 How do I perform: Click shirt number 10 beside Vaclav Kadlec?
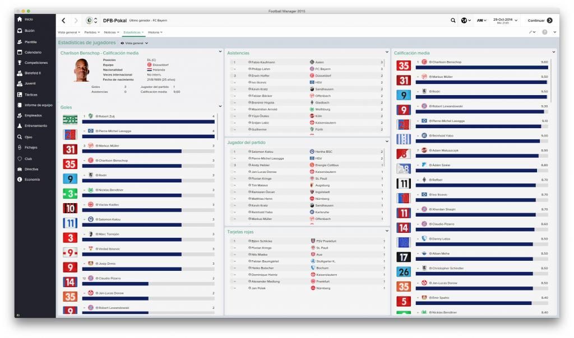point(70,208)
